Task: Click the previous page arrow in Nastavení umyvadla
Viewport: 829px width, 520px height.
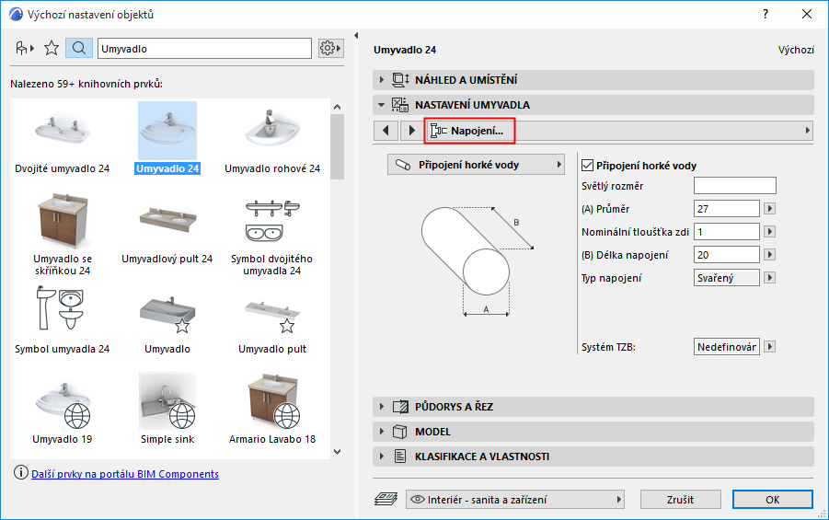Action: point(386,130)
